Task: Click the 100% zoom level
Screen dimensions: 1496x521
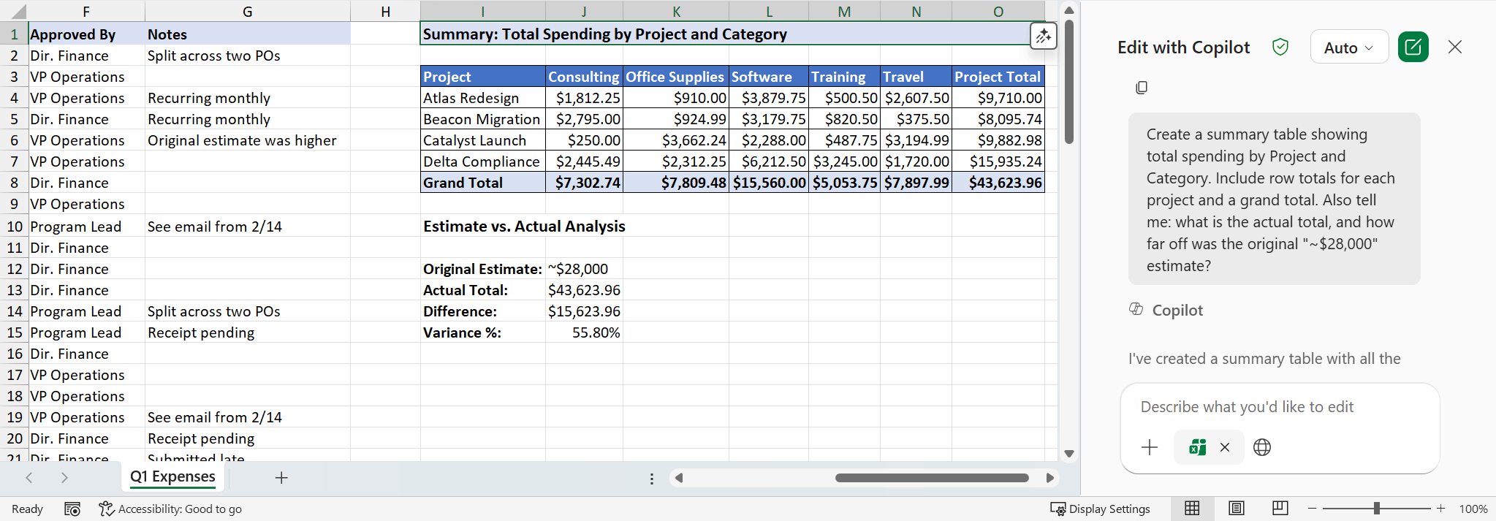Action: coord(1473,509)
